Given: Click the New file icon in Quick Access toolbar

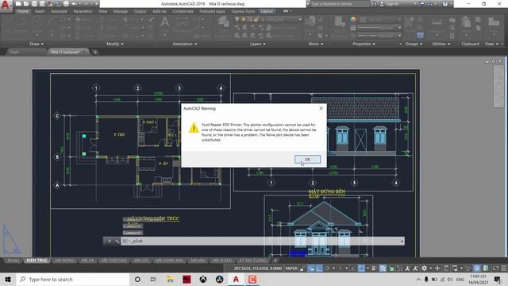Looking at the screenshot, I should point(18,4).
